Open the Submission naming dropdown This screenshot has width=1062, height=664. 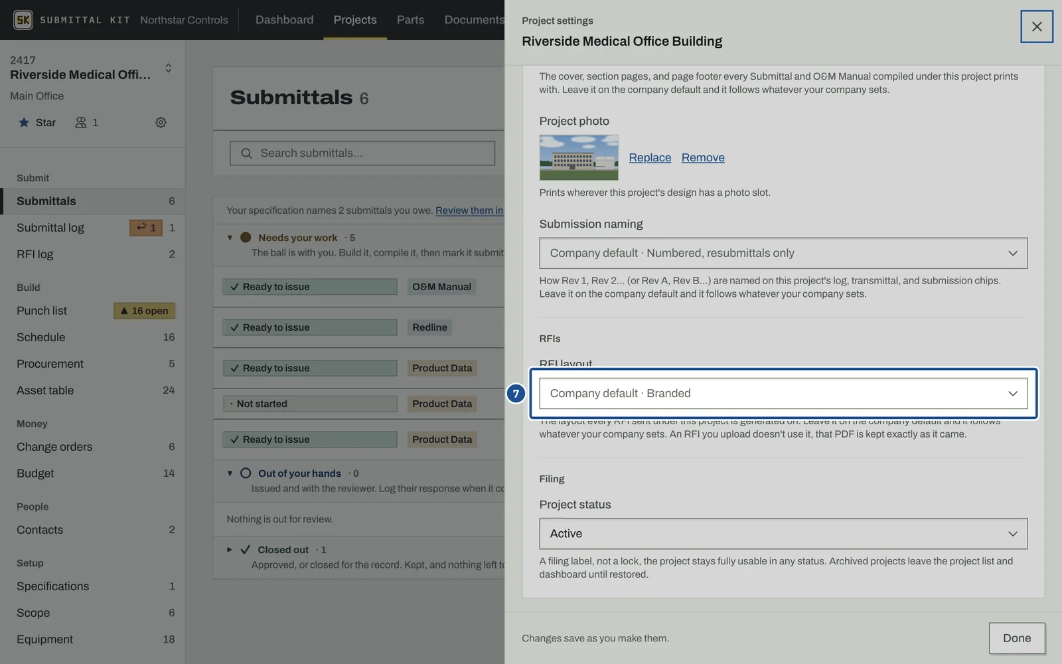(x=783, y=253)
